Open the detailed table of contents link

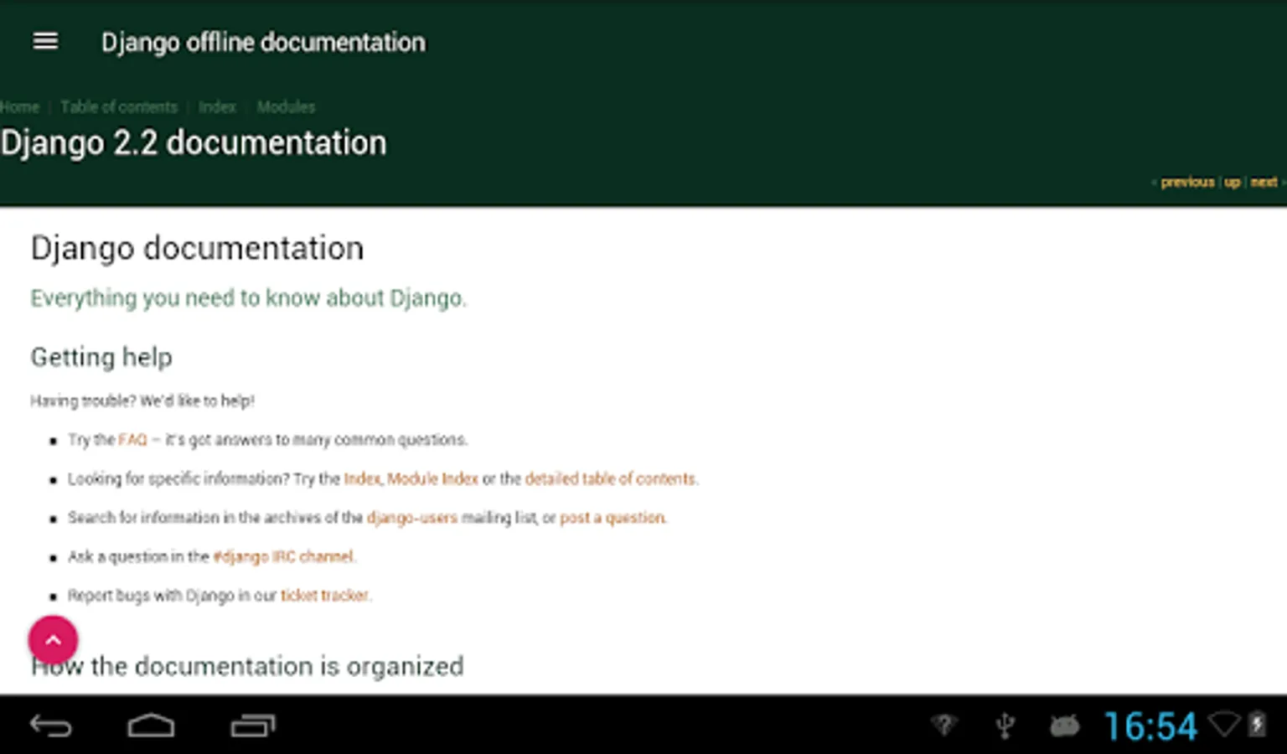(610, 479)
